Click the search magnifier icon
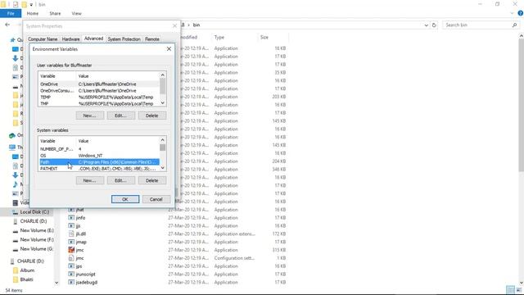 tap(515, 25)
